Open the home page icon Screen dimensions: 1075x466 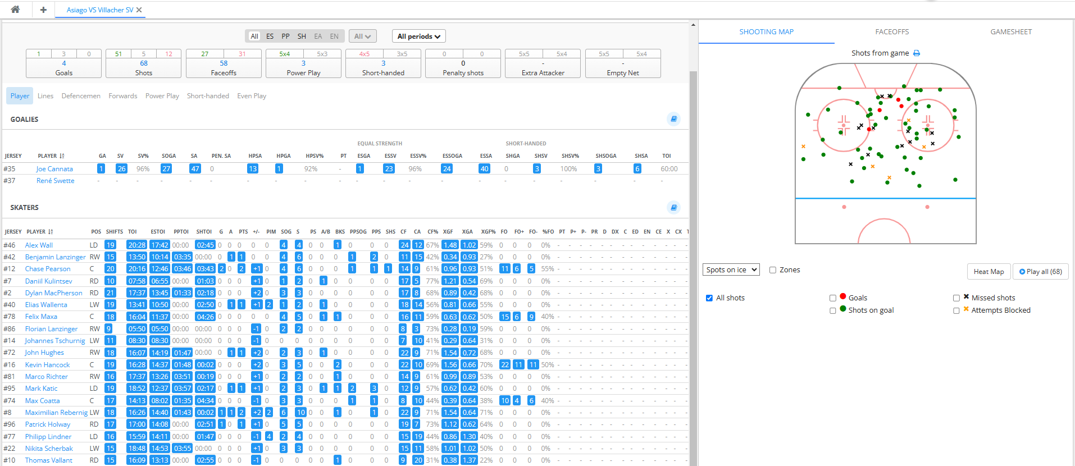15,10
